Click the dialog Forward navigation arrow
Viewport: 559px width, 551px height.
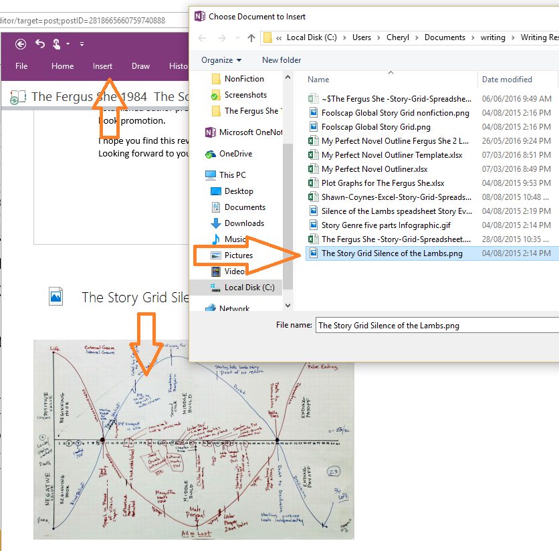[x=222, y=38]
